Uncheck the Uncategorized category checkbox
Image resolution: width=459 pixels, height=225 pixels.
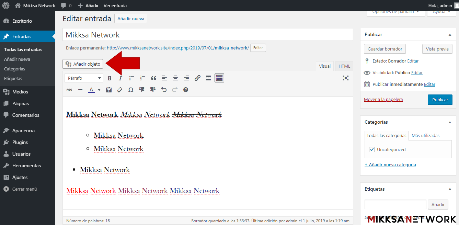click(x=372, y=149)
